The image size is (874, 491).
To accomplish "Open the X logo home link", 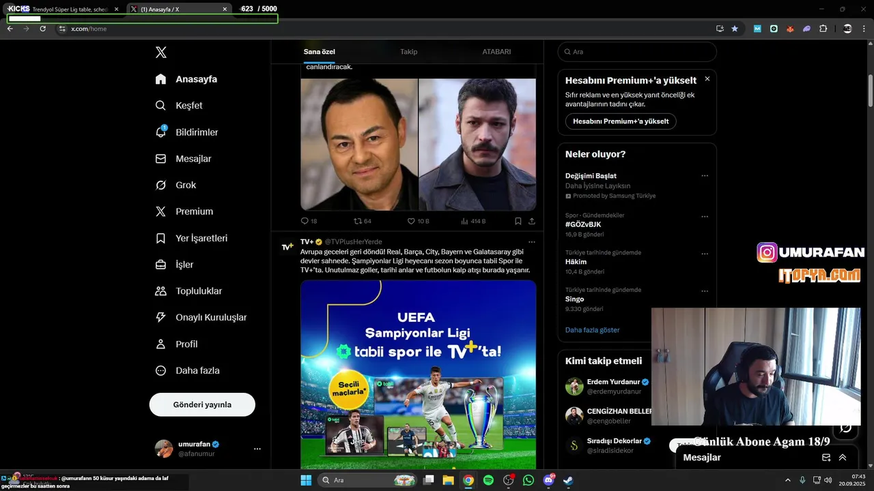I will [160, 53].
